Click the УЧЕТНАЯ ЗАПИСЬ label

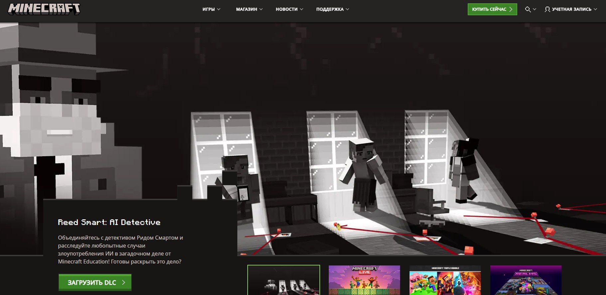[x=571, y=9]
